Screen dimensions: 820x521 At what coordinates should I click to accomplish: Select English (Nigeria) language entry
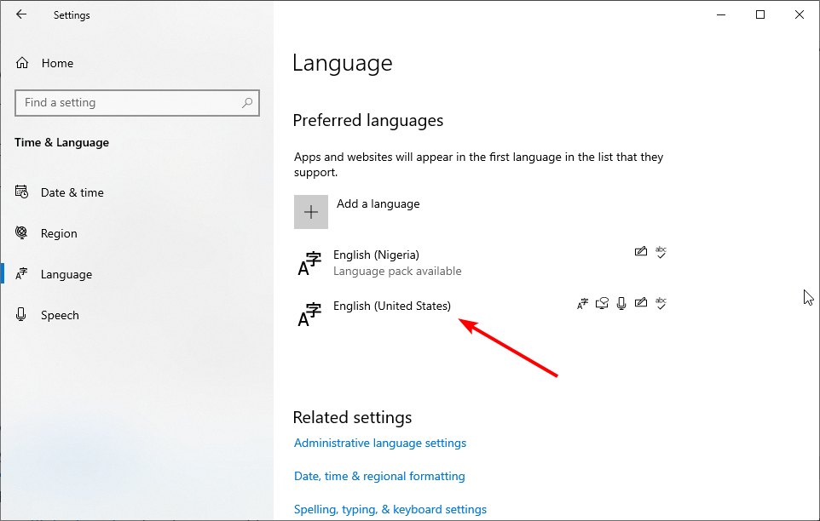(482, 262)
